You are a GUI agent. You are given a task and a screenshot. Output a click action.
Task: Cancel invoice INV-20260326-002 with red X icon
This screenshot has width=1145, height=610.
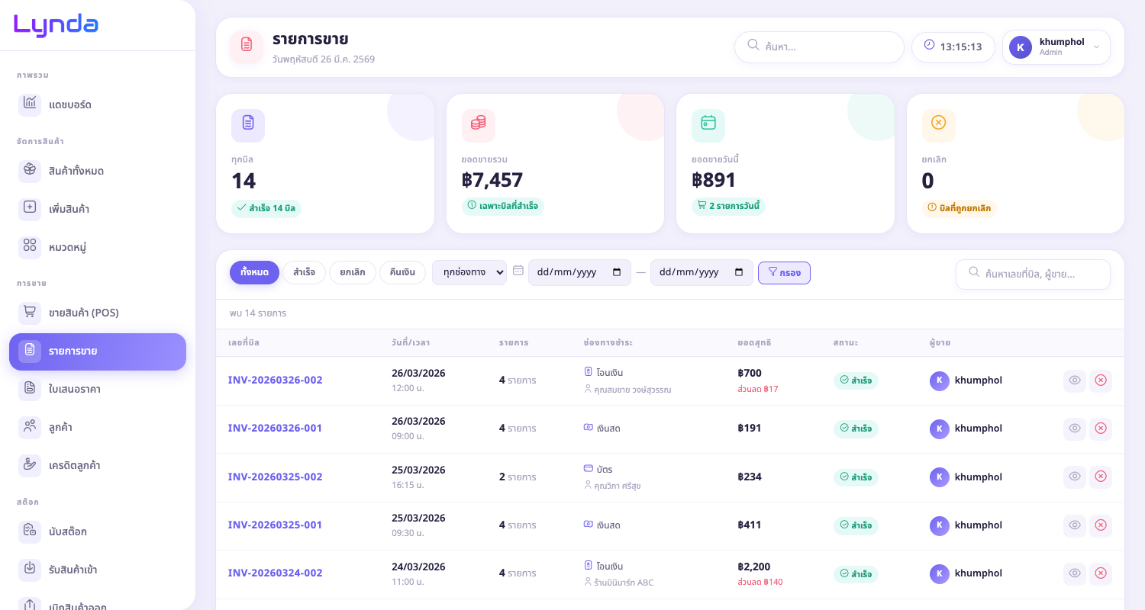pyautogui.click(x=1101, y=380)
